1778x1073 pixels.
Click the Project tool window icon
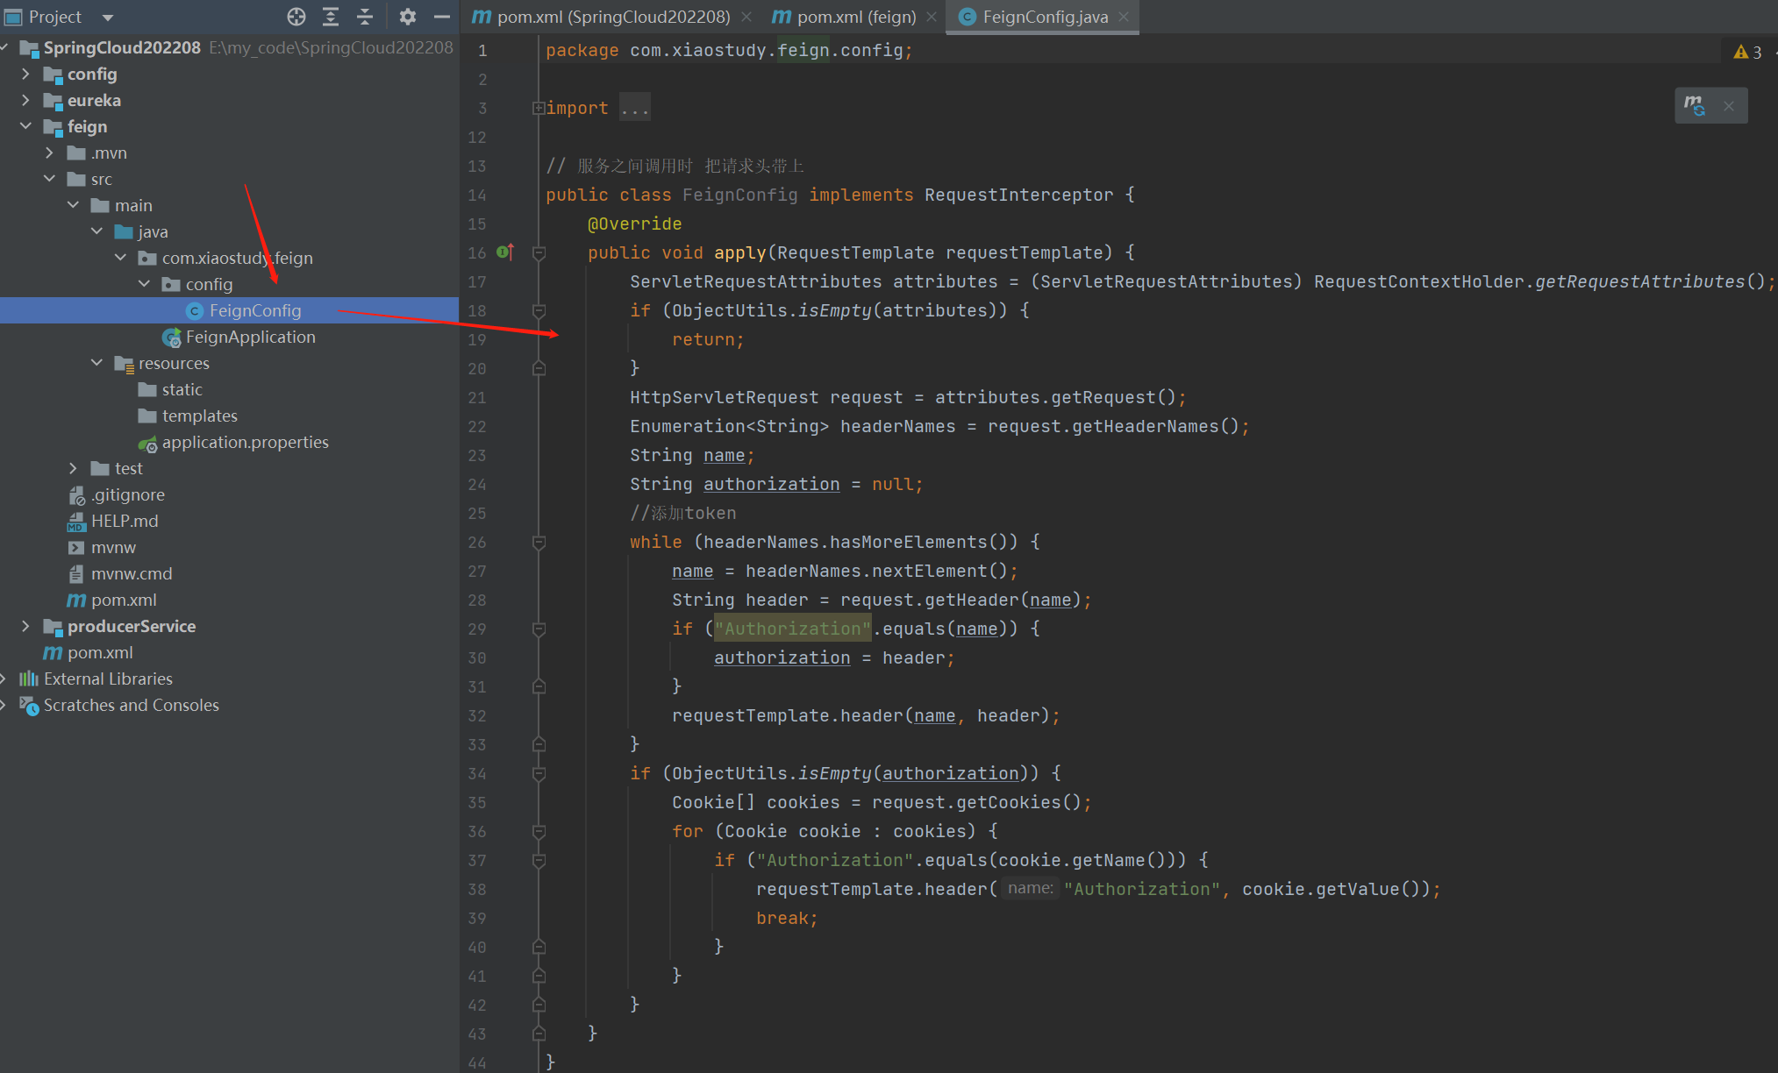click(x=13, y=18)
